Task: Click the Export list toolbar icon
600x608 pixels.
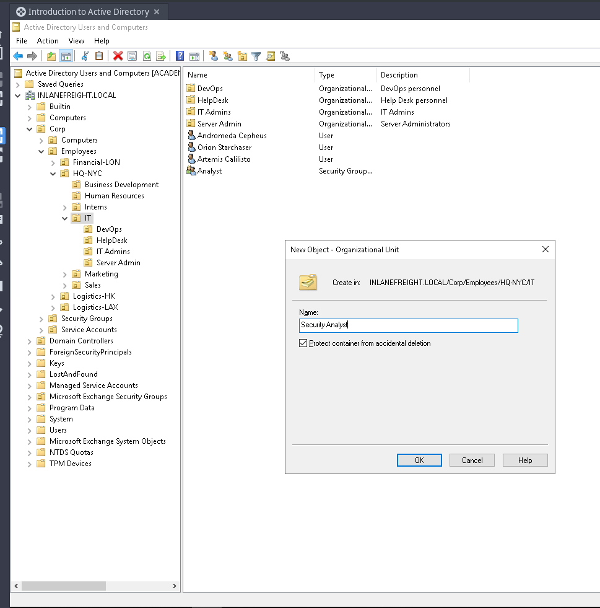Action: pos(161,56)
